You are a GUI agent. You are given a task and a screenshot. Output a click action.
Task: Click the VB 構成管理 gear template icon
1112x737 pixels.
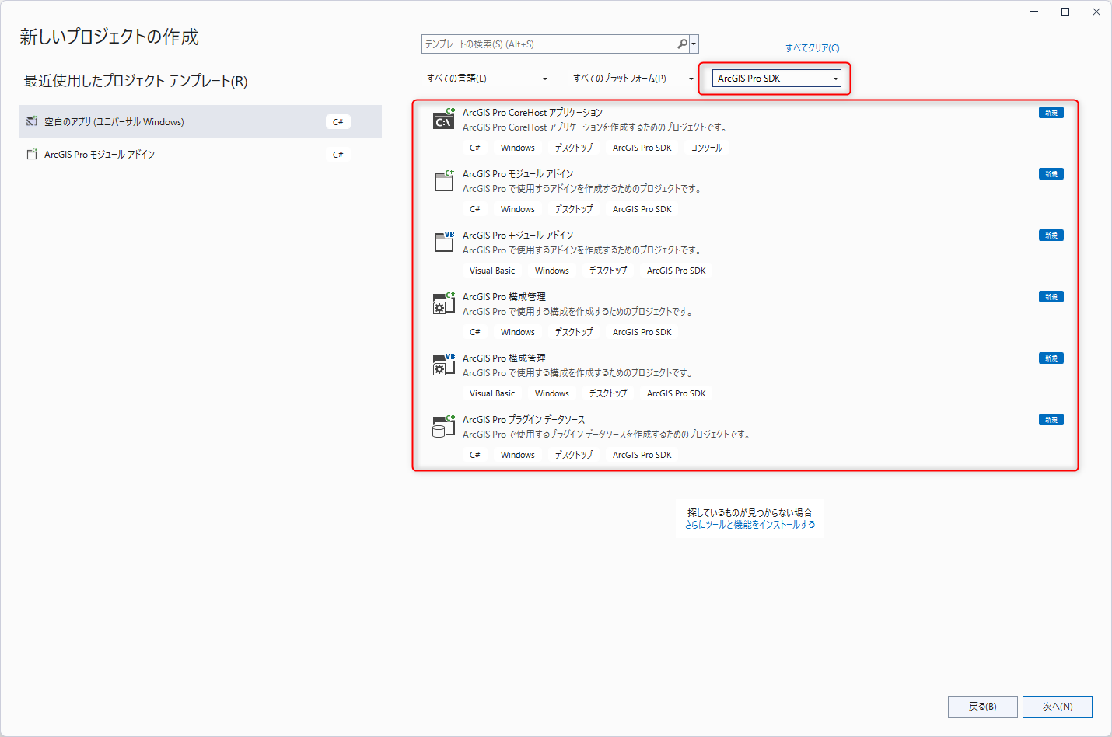(444, 365)
